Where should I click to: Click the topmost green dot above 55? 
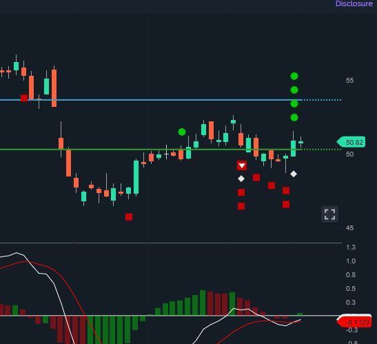click(x=294, y=76)
